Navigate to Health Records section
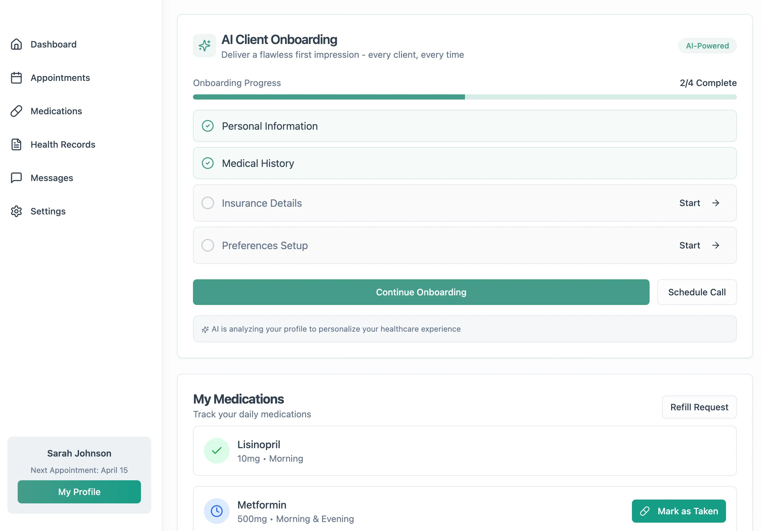 pyautogui.click(x=62, y=144)
